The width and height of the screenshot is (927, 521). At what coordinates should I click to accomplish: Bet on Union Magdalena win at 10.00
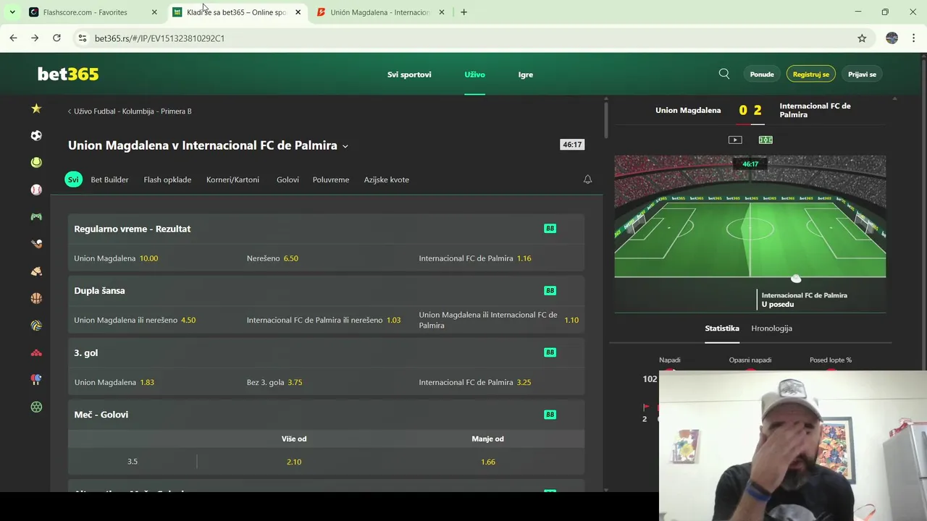tap(154, 258)
